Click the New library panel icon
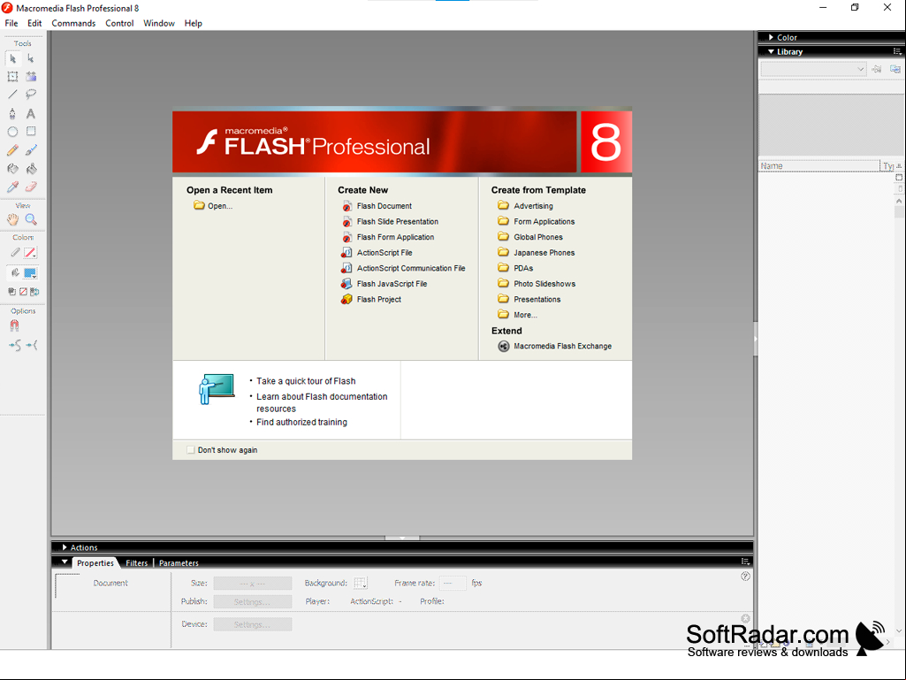The image size is (906, 680). [895, 69]
